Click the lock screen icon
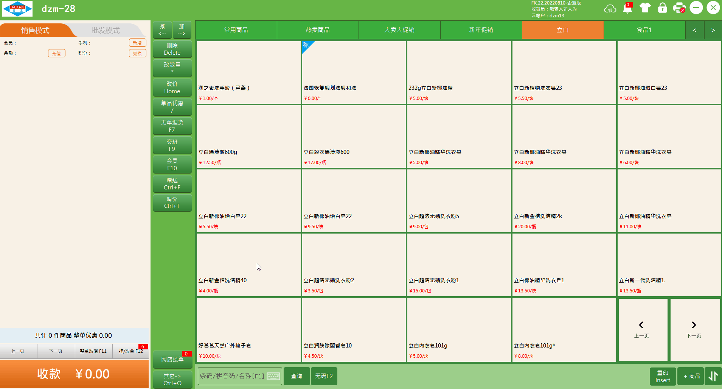 tap(663, 8)
